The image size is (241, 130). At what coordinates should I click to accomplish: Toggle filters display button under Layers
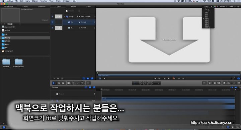92,78
